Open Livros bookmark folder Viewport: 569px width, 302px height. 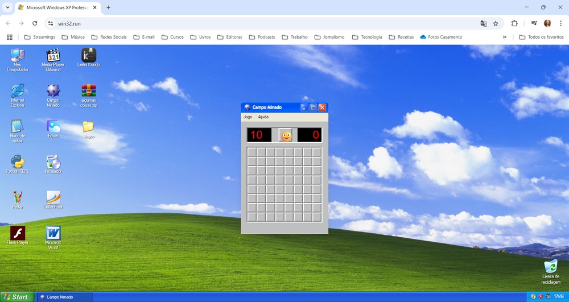click(x=201, y=37)
